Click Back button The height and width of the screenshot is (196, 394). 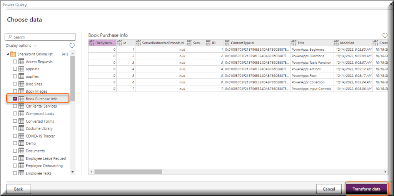pyautogui.click(x=18, y=189)
